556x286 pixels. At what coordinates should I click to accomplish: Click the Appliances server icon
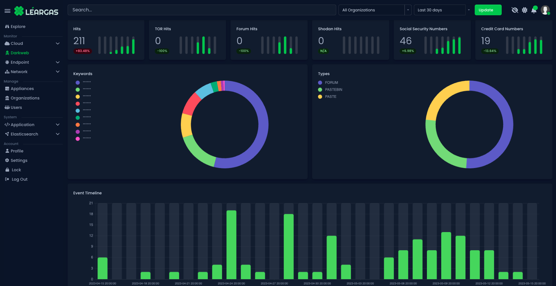[7, 89]
